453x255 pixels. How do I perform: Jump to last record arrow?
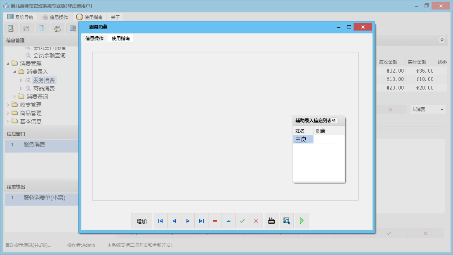tap(201, 221)
